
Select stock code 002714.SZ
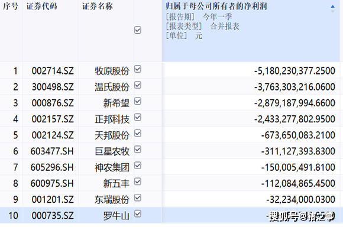[53, 71]
